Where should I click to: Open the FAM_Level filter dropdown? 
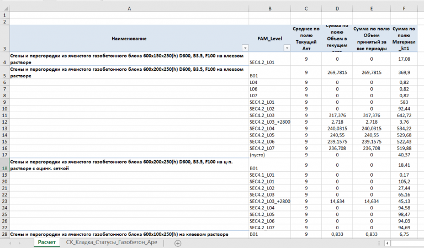(x=286, y=49)
